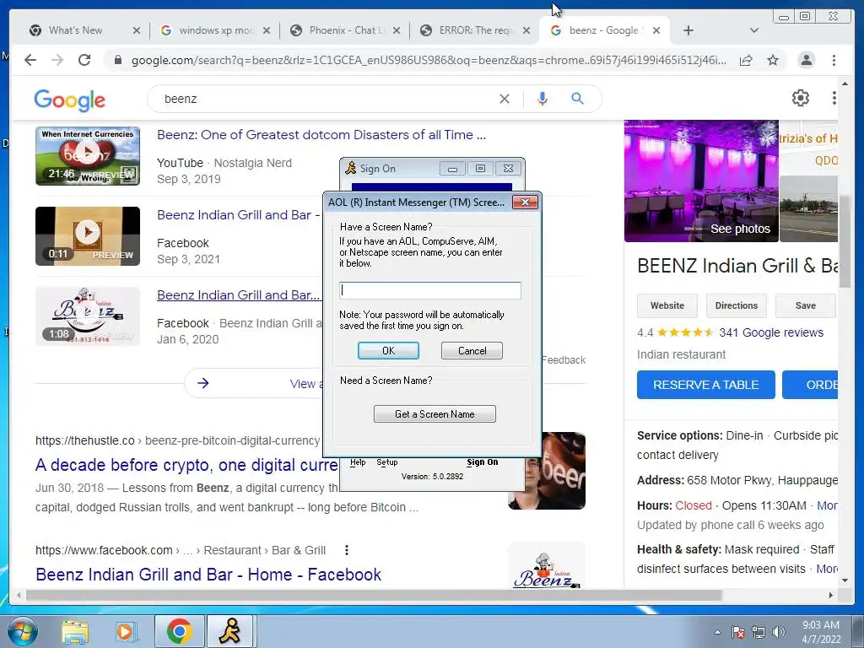Open options dots beside facebook.com result
864x648 pixels.
pos(346,550)
